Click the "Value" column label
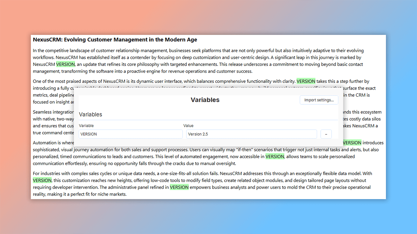417x234 pixels. 188,125
